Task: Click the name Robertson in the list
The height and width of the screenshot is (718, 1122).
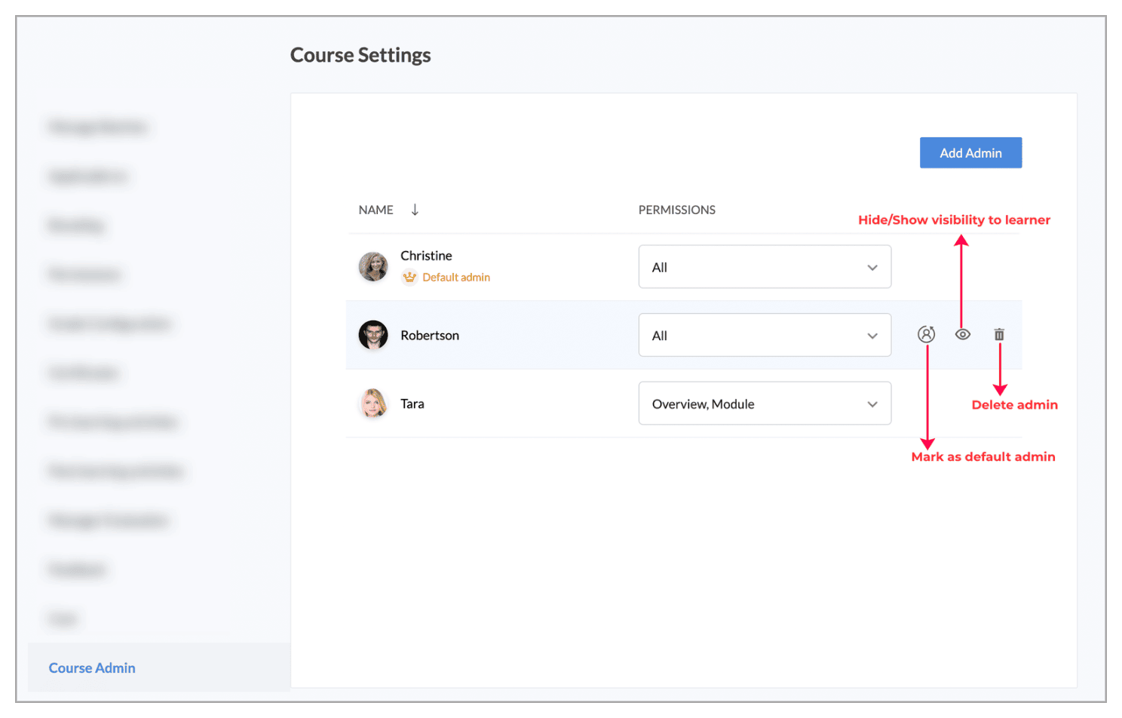Action: tap(430, 335)
